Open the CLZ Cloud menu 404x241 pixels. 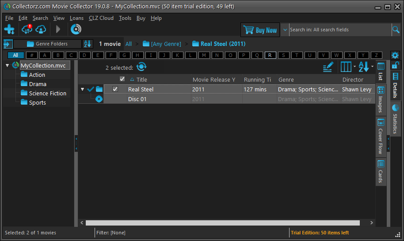point(101,18)
